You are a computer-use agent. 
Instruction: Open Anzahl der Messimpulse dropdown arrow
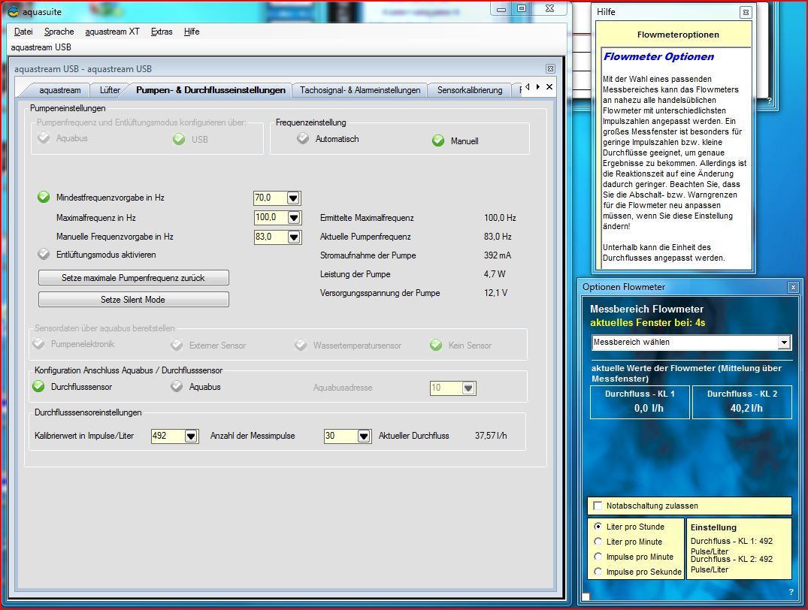(363, 436)
